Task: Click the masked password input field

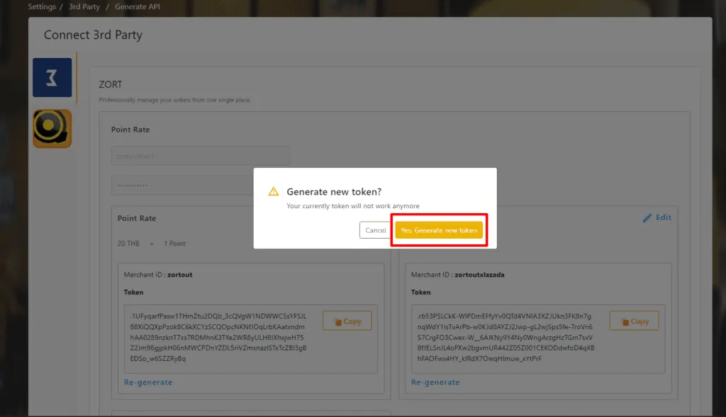Action: (x=182, y=185)
